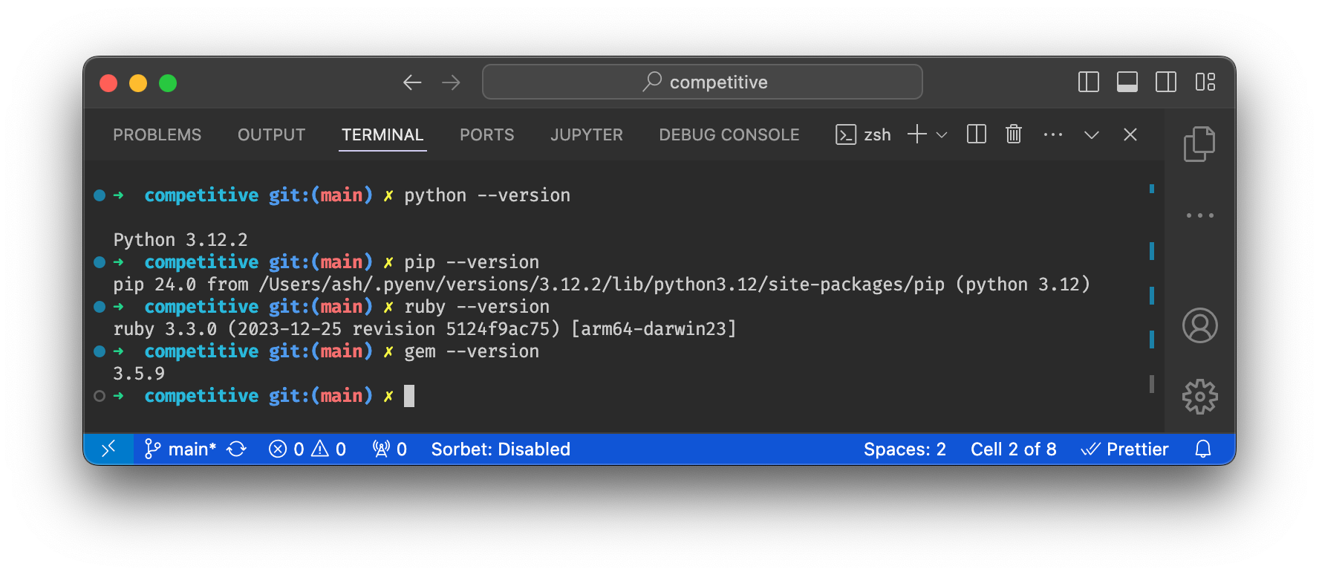
Task: Open the remote window icon in status bar
Action: tap(108, 449)
